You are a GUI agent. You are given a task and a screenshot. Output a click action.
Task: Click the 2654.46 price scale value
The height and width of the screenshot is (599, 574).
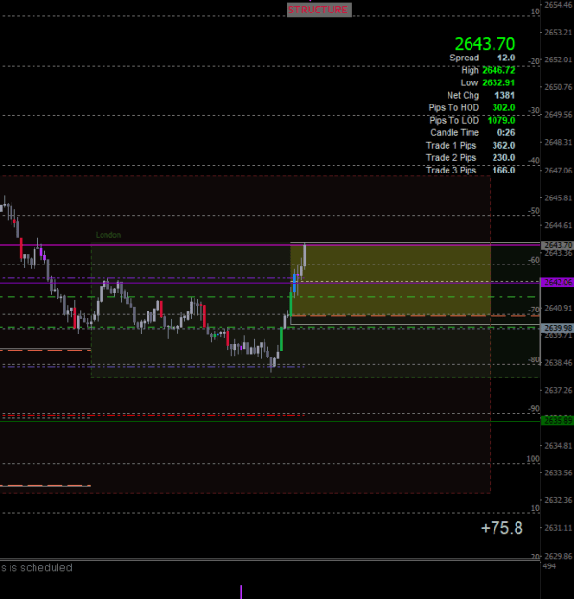(x=559, y=5)
